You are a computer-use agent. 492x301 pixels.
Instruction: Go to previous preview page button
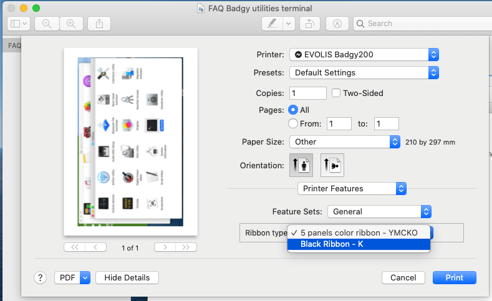95,247
